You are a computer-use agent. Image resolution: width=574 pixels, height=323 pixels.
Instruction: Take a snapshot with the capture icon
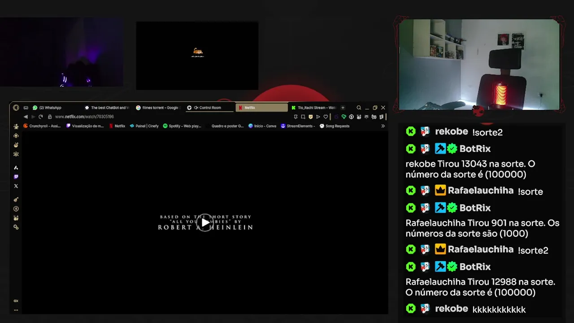[303, 117]
